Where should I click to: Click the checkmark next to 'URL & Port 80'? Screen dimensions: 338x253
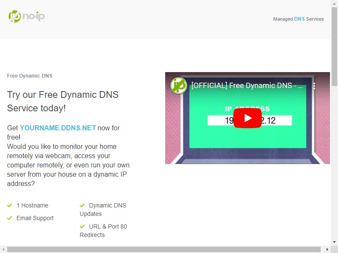point(82,226)
